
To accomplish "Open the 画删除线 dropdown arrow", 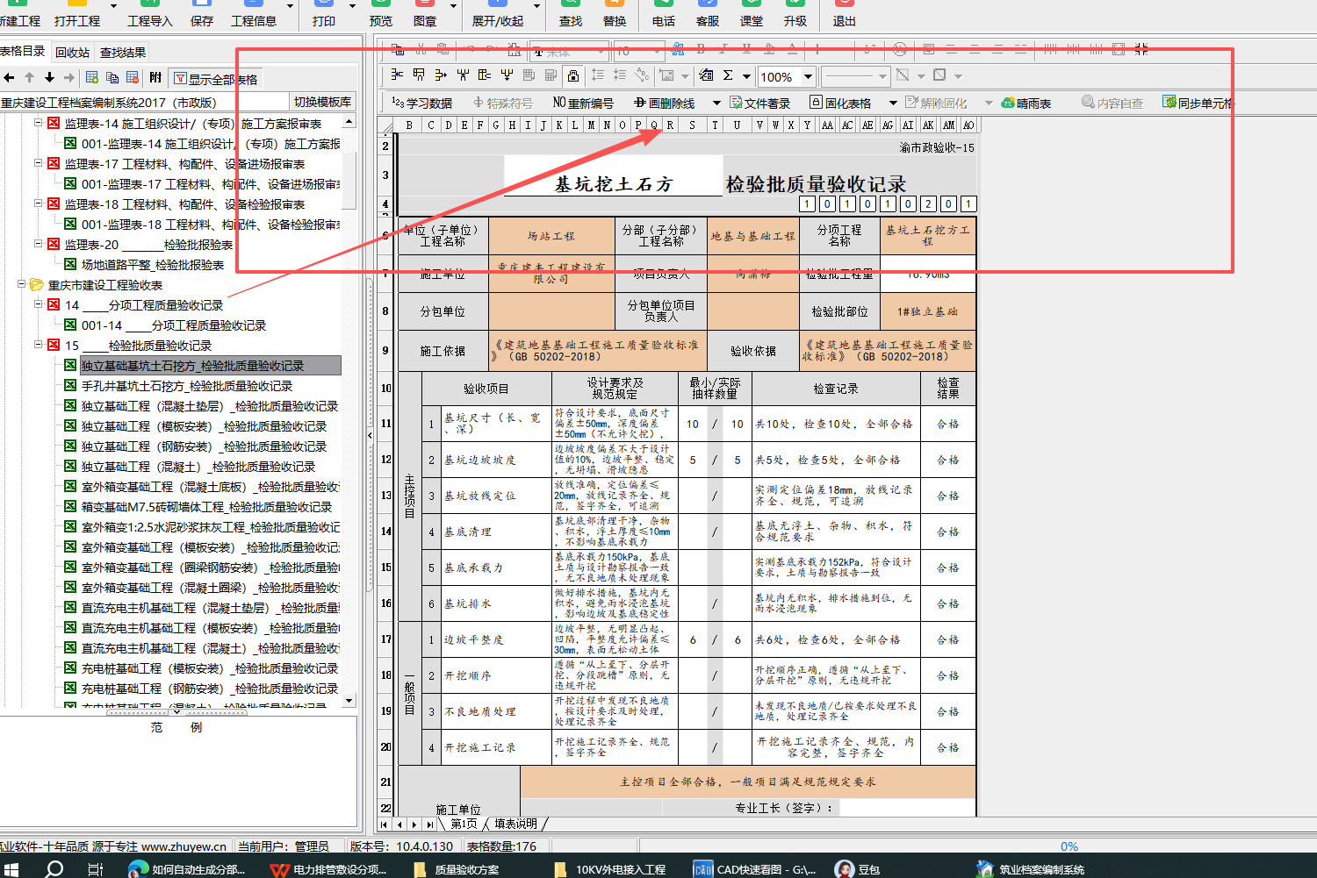I will pyautogui.click(x=716, y=103).
